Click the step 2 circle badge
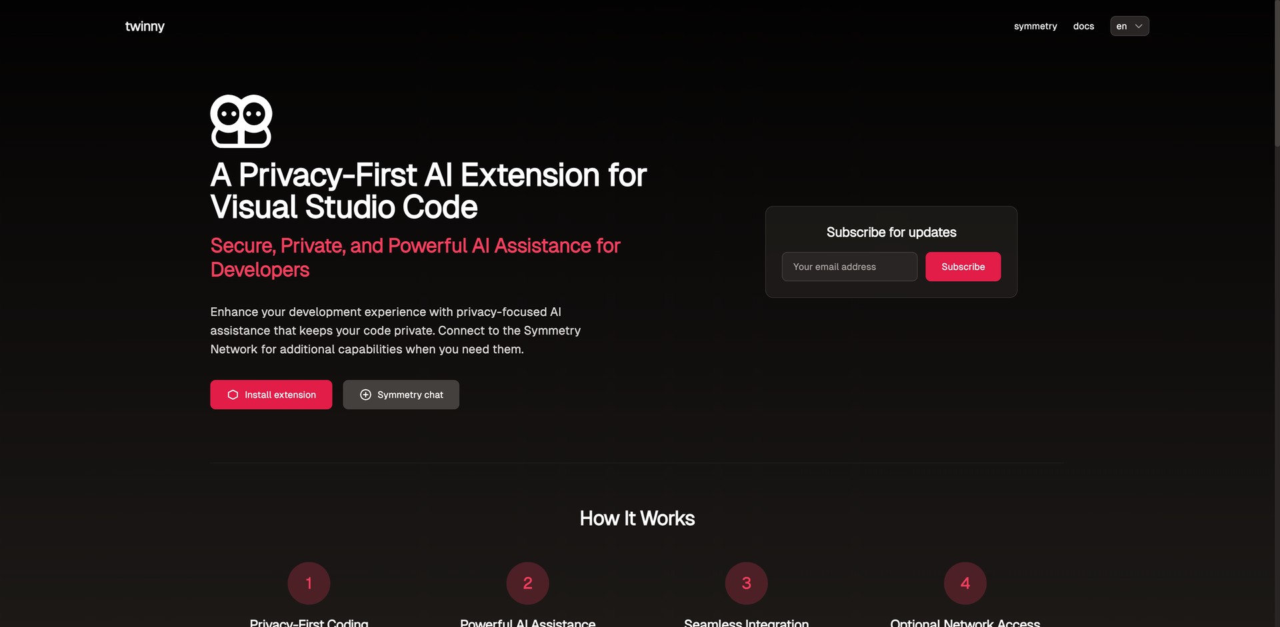This screenshot has width=1280, height=627. point(527,583)
